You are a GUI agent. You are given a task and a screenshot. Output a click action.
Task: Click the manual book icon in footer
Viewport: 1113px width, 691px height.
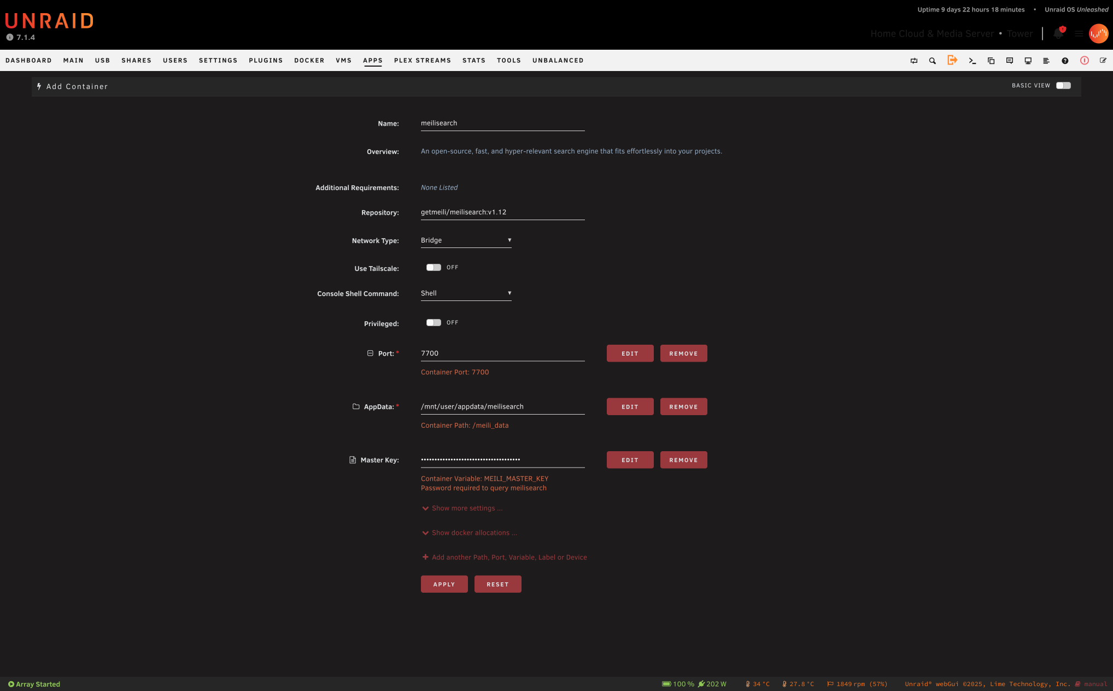[1078, 684]
